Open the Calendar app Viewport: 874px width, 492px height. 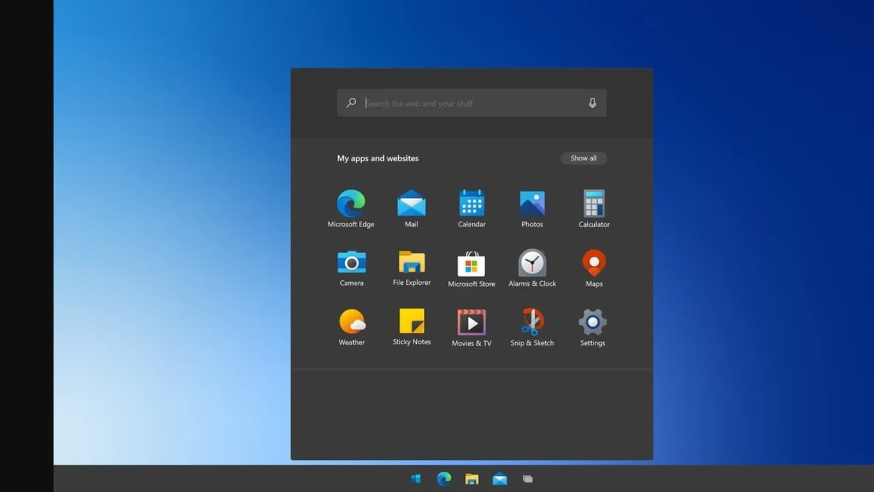(471, 208)
